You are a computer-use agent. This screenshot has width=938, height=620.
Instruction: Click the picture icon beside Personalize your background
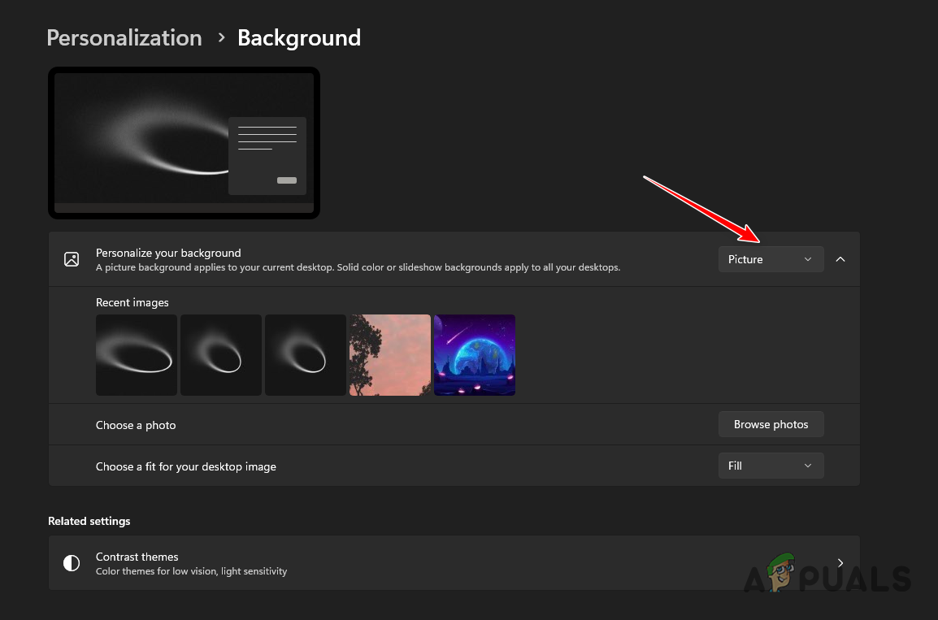pos(72,258)
